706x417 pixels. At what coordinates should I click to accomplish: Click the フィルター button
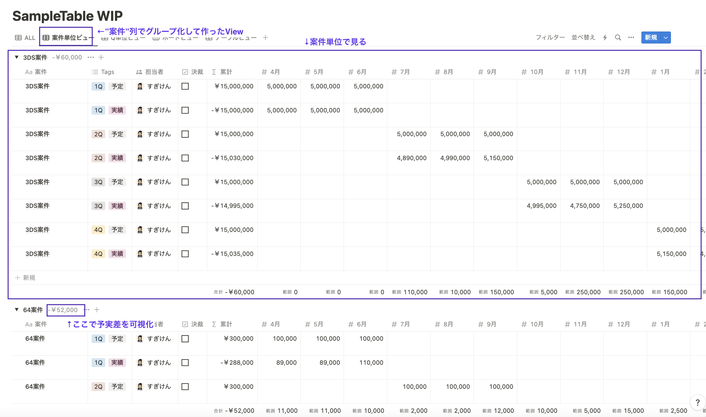tap(550, 37)
